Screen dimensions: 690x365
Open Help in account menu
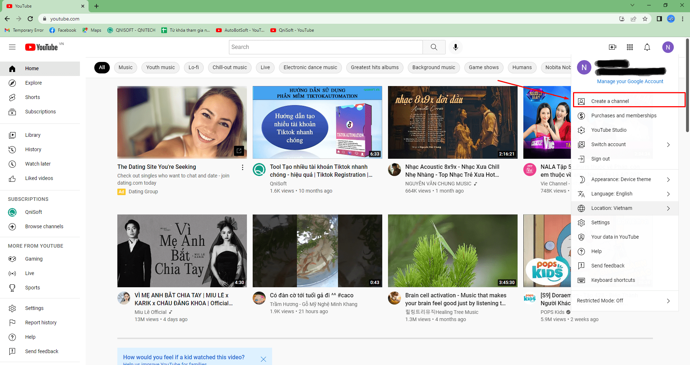pyautogui.click(x=625, y=251)
